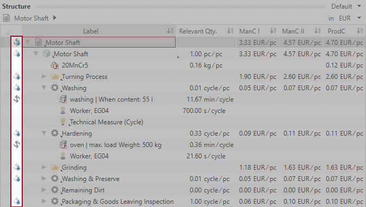This screenshot has height=207, width=366.
Task: Sort by the ProdC column header
Action: click(344, 31)
